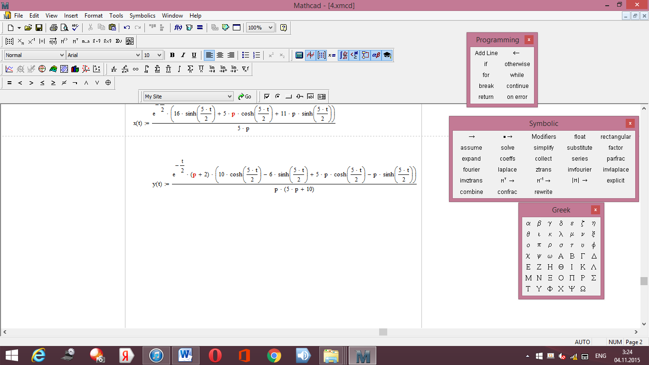Click the Insert Unit measuring cup icon
This screenshot has height=365, width=649.
point(189,28)
